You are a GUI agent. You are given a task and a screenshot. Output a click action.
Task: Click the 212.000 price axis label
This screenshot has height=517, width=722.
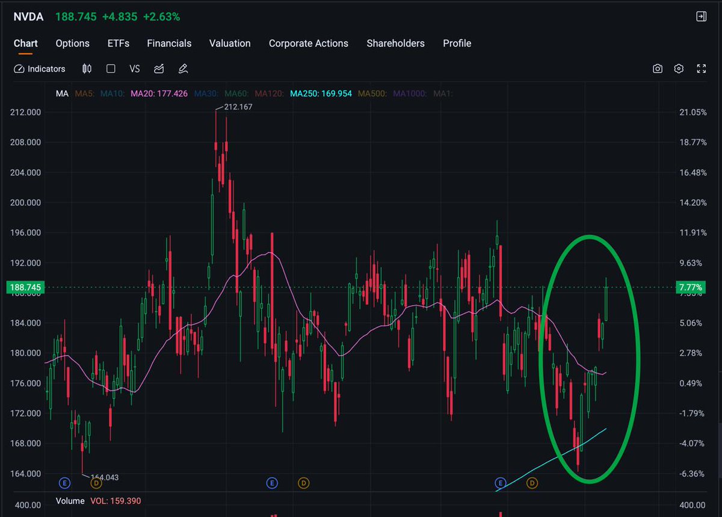pyautogui.click(x=26, y=112)
